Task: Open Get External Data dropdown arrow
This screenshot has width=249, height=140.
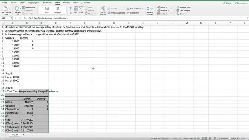Action: coord(9,9)
